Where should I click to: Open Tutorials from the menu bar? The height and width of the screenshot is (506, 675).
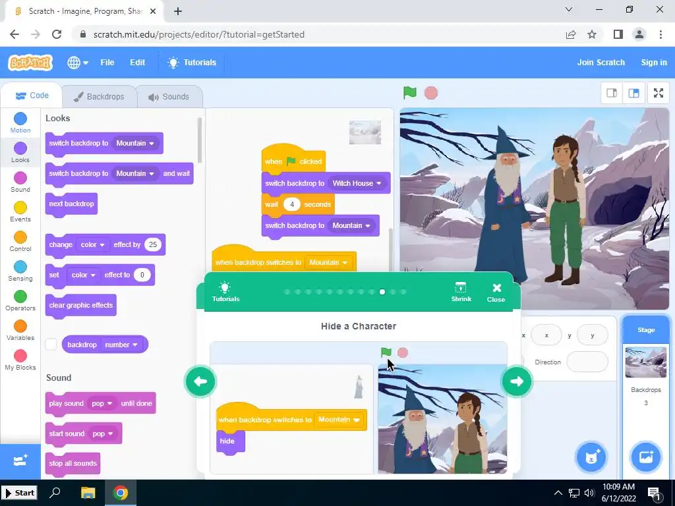[x=192, y=63]
